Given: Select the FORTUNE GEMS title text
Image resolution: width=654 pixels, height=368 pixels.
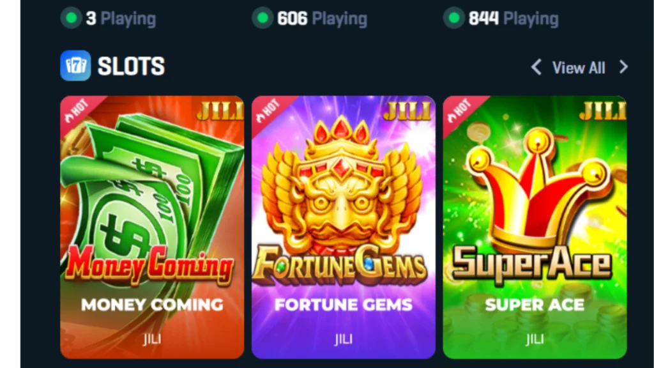Looking at the screenshot, I should tap(344, 305).
